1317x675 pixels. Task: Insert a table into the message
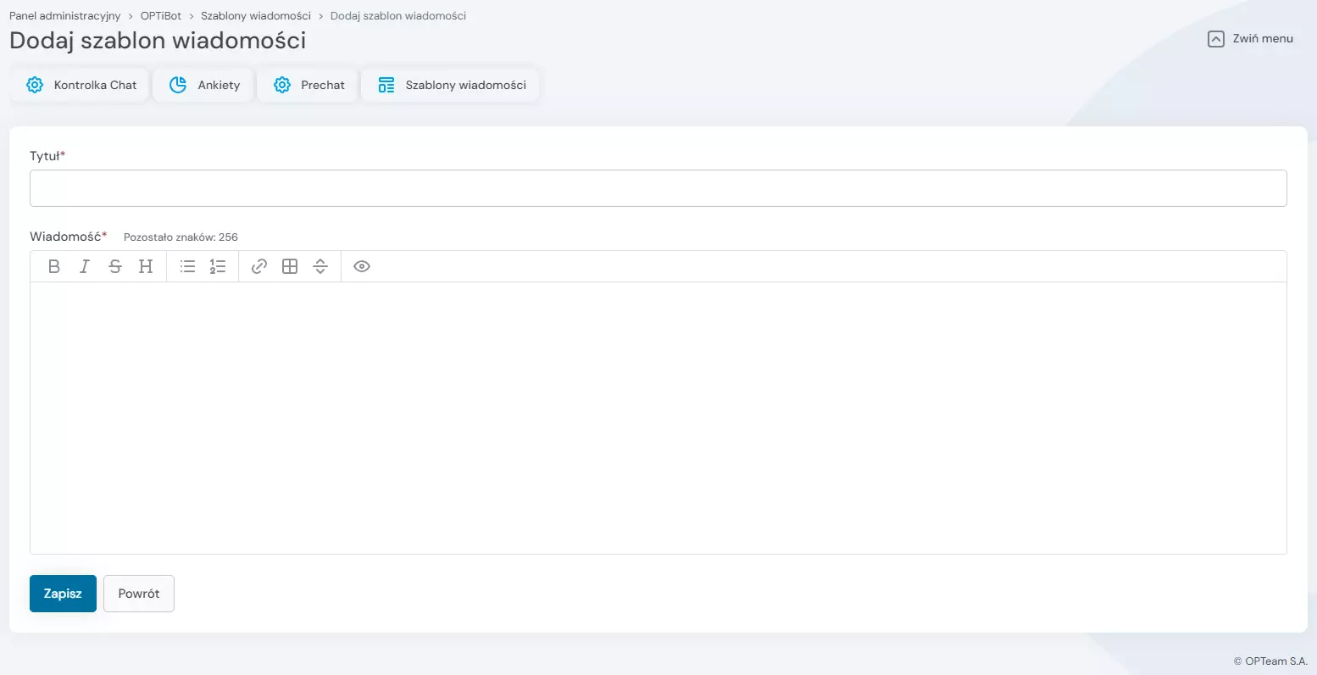[290, 266]
